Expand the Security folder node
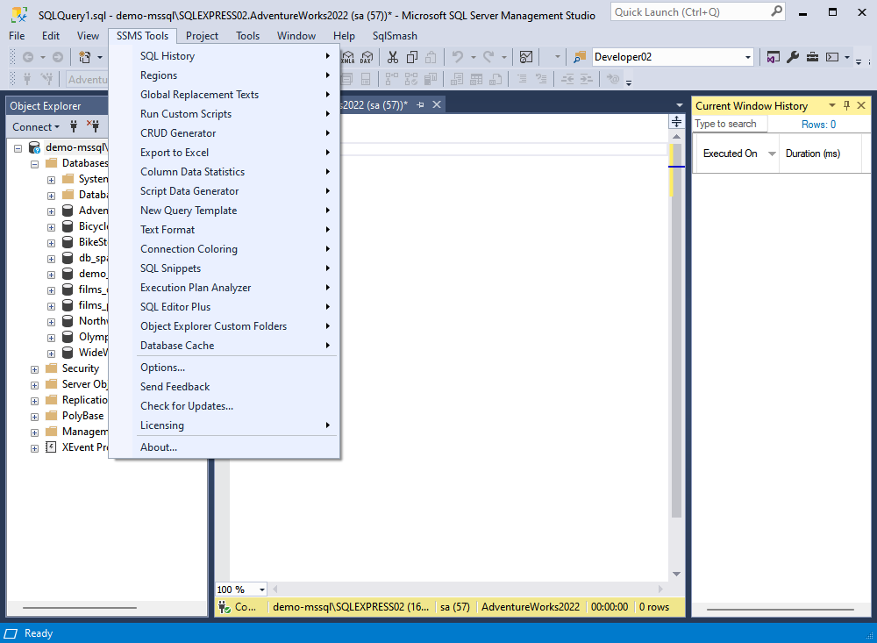Screen dimensions: 877x643 coord(35,369)
